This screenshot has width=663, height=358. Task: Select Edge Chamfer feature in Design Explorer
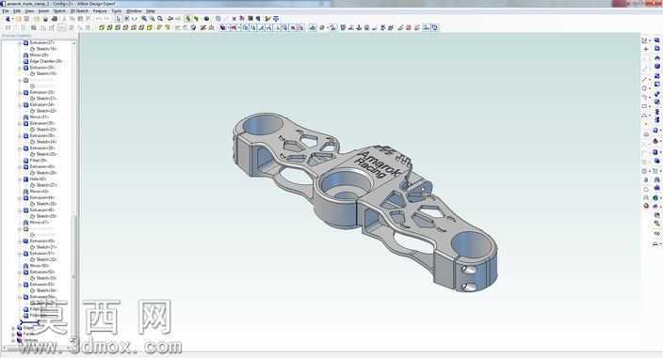coord(45,61)
